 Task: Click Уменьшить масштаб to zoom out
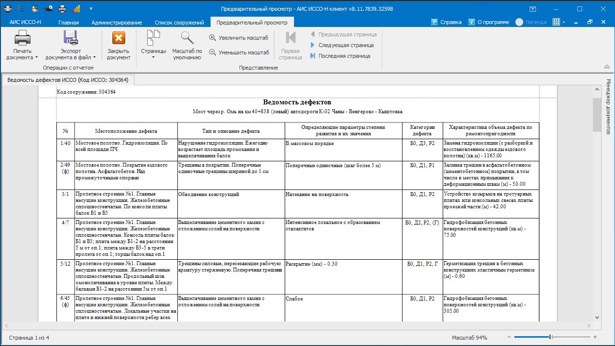click(239, 52)
